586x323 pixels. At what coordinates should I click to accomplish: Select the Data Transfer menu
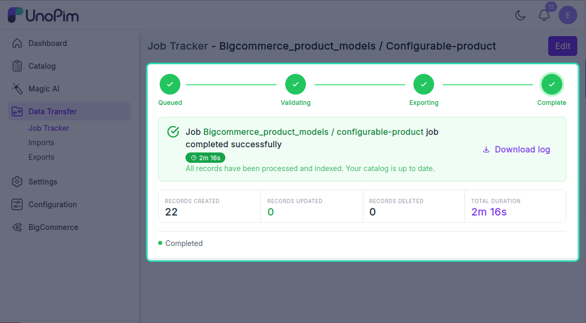(69, 112)
